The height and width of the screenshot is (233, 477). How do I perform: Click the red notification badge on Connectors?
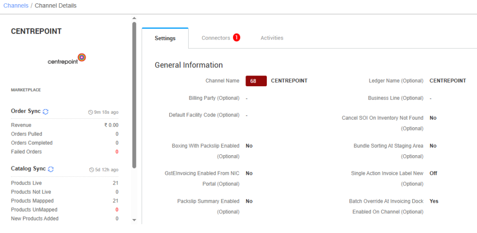pos(237,38)
